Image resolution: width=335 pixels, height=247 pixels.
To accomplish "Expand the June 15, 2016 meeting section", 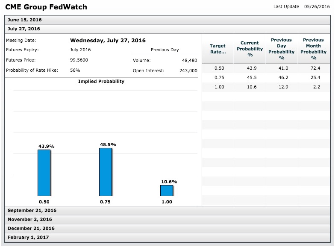I will coord(167,20).
